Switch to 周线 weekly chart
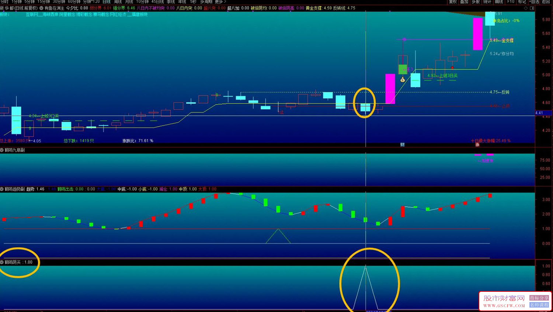The image size is (553, 312). coord(118,2)
